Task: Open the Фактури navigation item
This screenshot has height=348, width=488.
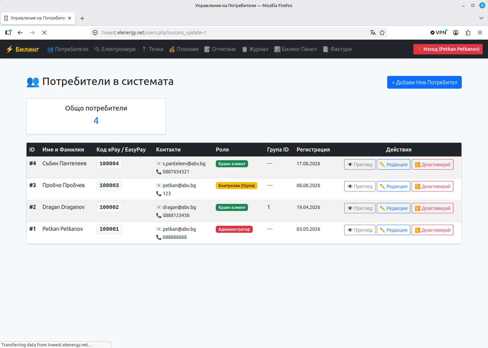Action: 337,49
